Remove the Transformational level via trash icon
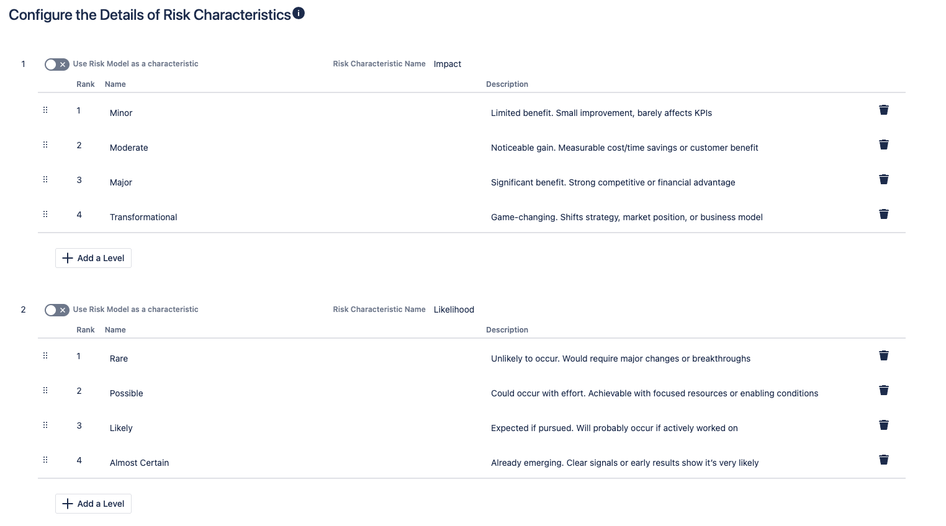946x526 pixels. 884,214
